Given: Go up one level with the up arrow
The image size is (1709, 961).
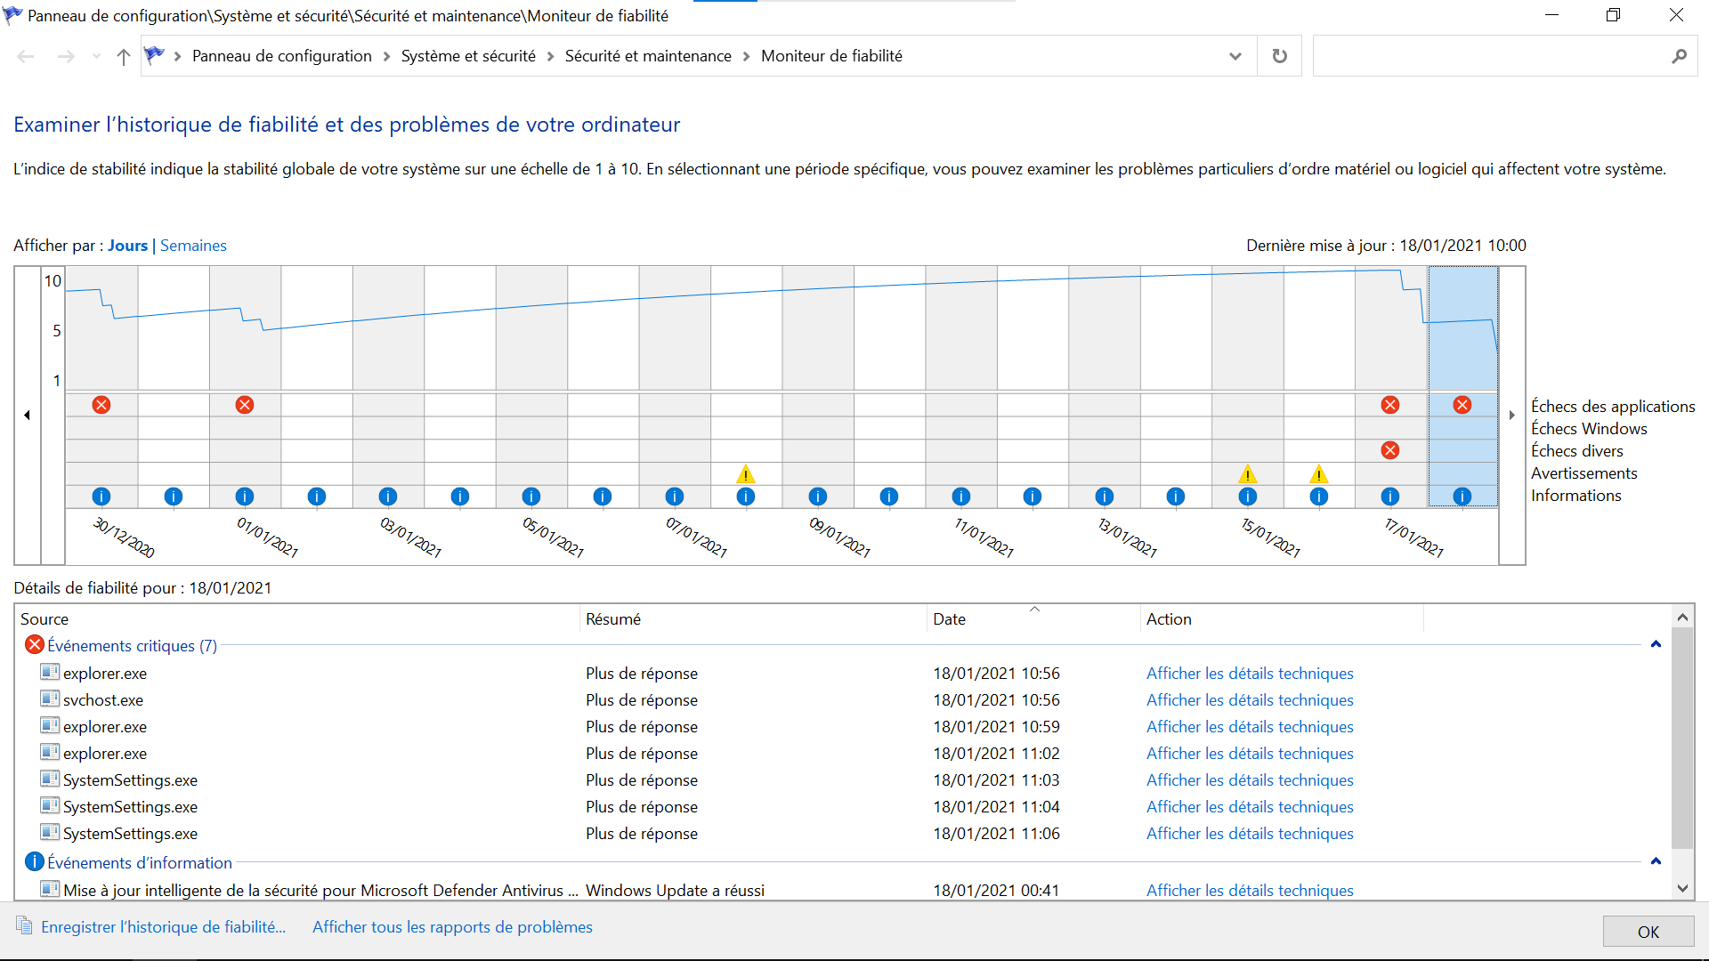Looking at the screenshot, I should click(124, 57).
